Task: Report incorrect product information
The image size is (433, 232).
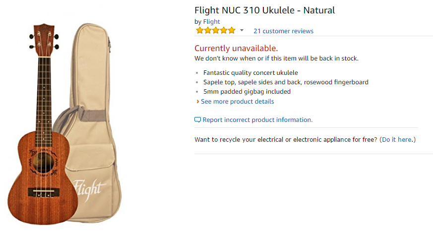Action: coord(257,120)
